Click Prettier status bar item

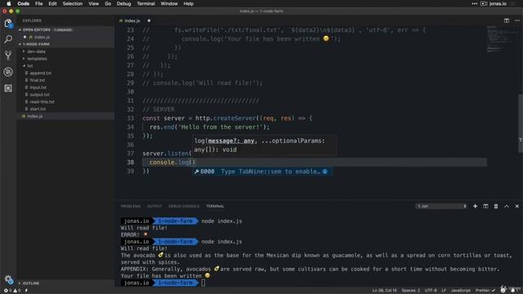pos(485,291)
